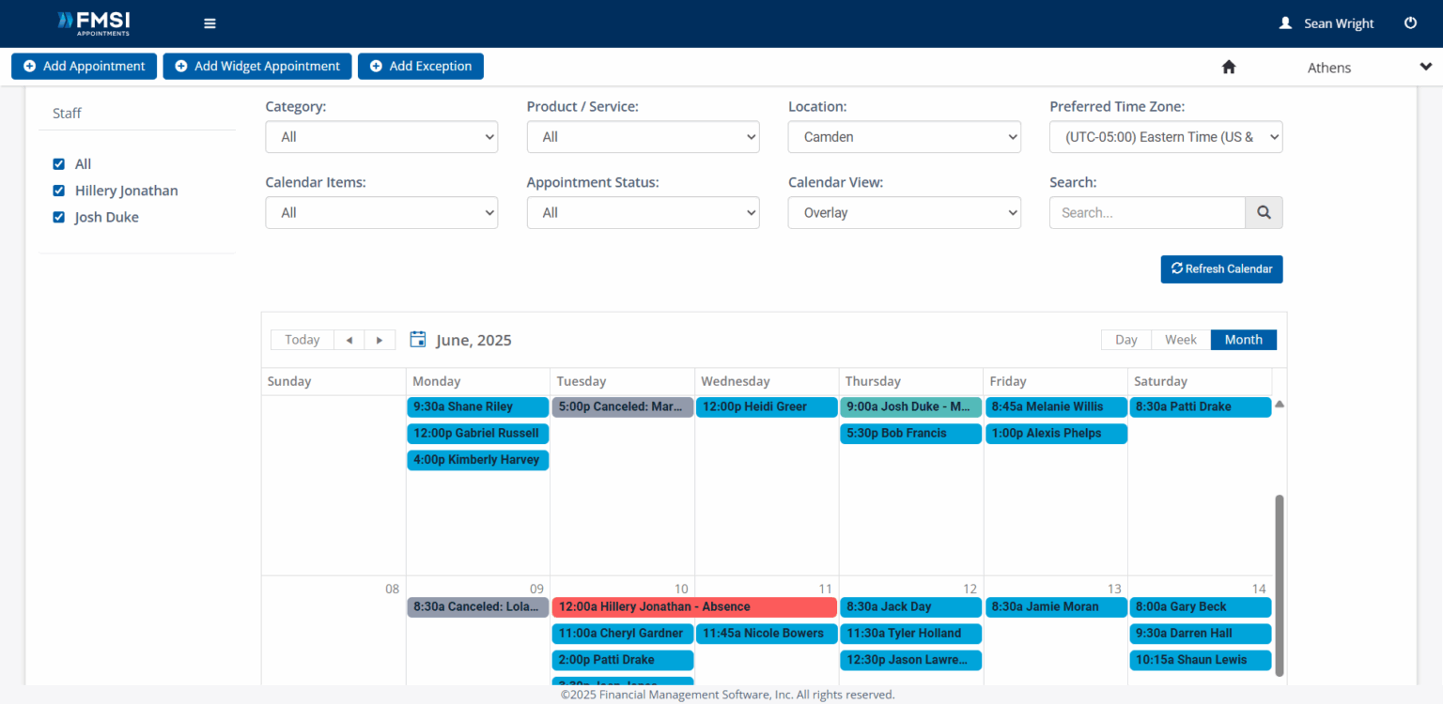Click the Sean Wright user icon
The width and height of the screenshot is (1443, 704).
coord(1285,23)
